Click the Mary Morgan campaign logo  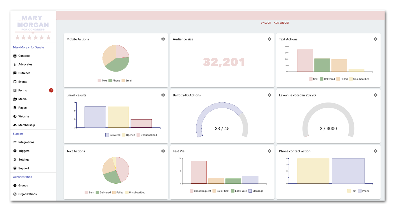click(x=33, y=27)
